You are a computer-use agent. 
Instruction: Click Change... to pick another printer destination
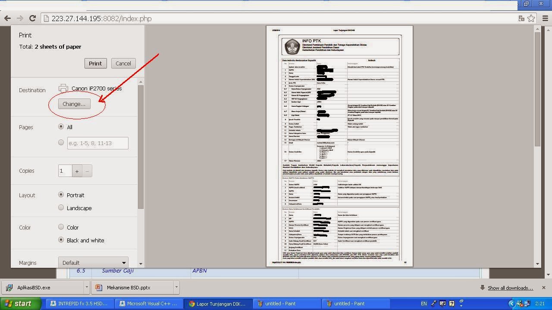(73, 104)
